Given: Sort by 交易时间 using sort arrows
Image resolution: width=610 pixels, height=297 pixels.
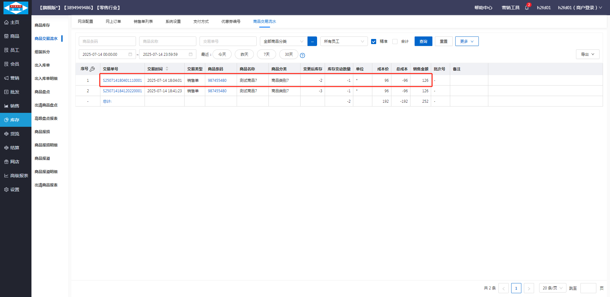Looking at the screenshot, I should tap(167, 69).
